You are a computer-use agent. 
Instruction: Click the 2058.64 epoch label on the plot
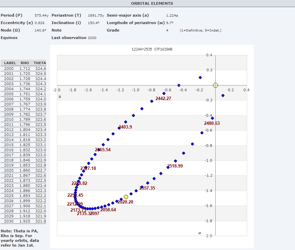click(x=108, y=210)
